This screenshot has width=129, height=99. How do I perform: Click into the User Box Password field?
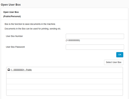pos(95,47)
